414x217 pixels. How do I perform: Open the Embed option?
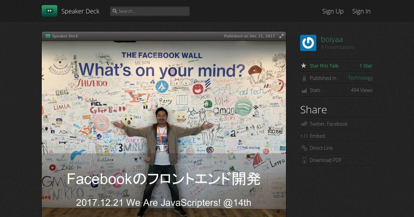pyautogui.click(x=317, y=136)
